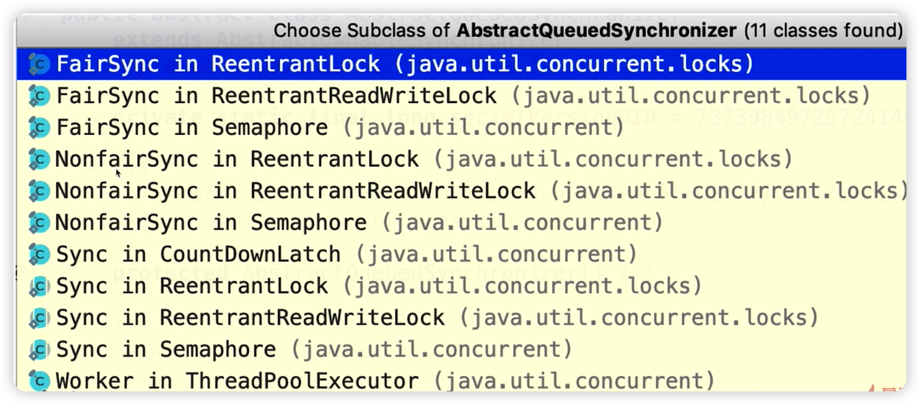Choose FairSync in ReentrantReadWriteLock
920x405 pixels.
pos(462,96)
